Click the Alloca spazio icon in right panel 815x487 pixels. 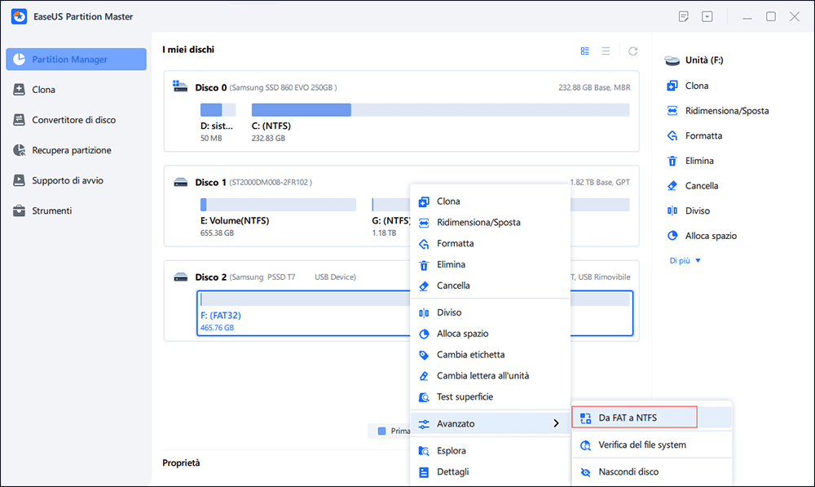pos(672,236)
